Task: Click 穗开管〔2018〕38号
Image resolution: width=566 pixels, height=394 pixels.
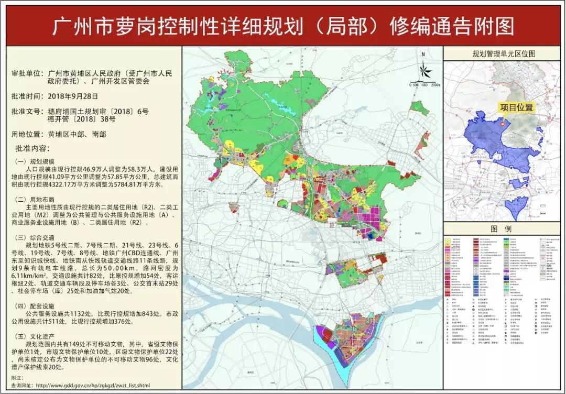Action: 81,119
